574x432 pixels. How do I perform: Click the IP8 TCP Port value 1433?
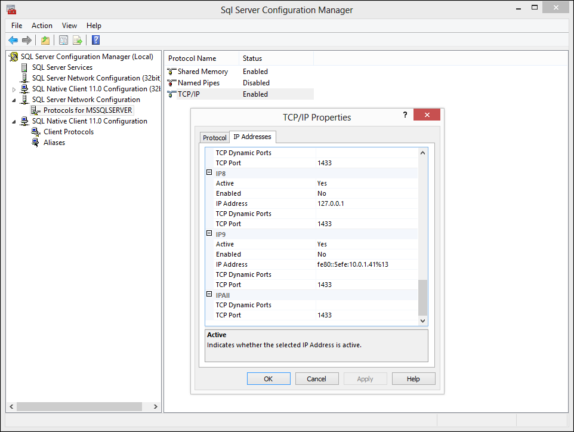point(367,224)
